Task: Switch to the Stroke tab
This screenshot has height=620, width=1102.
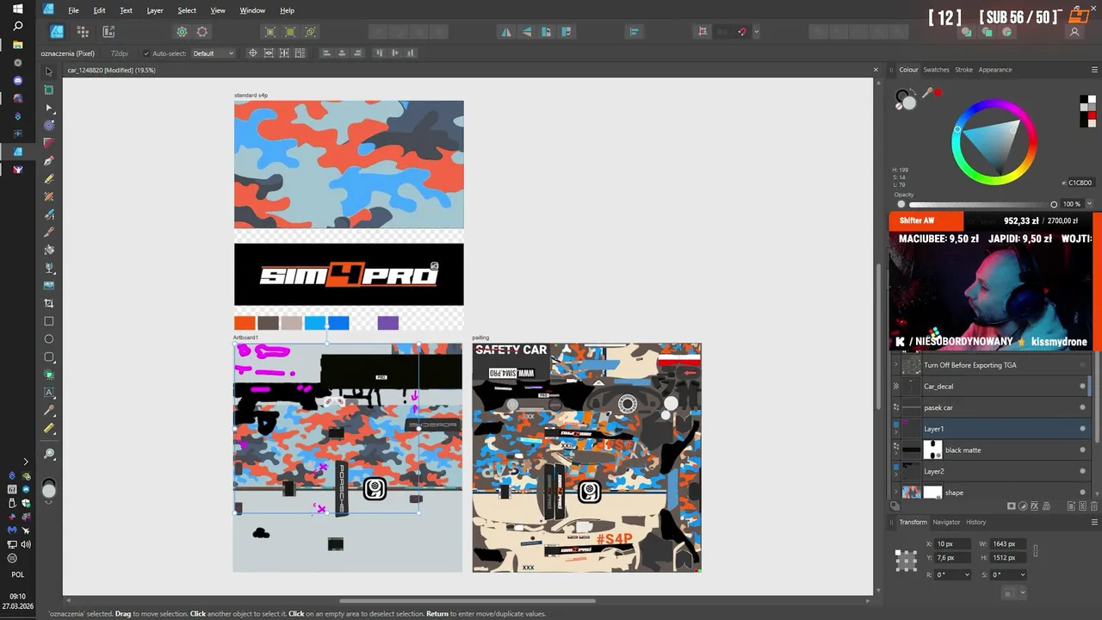Action: coord(963,70)
